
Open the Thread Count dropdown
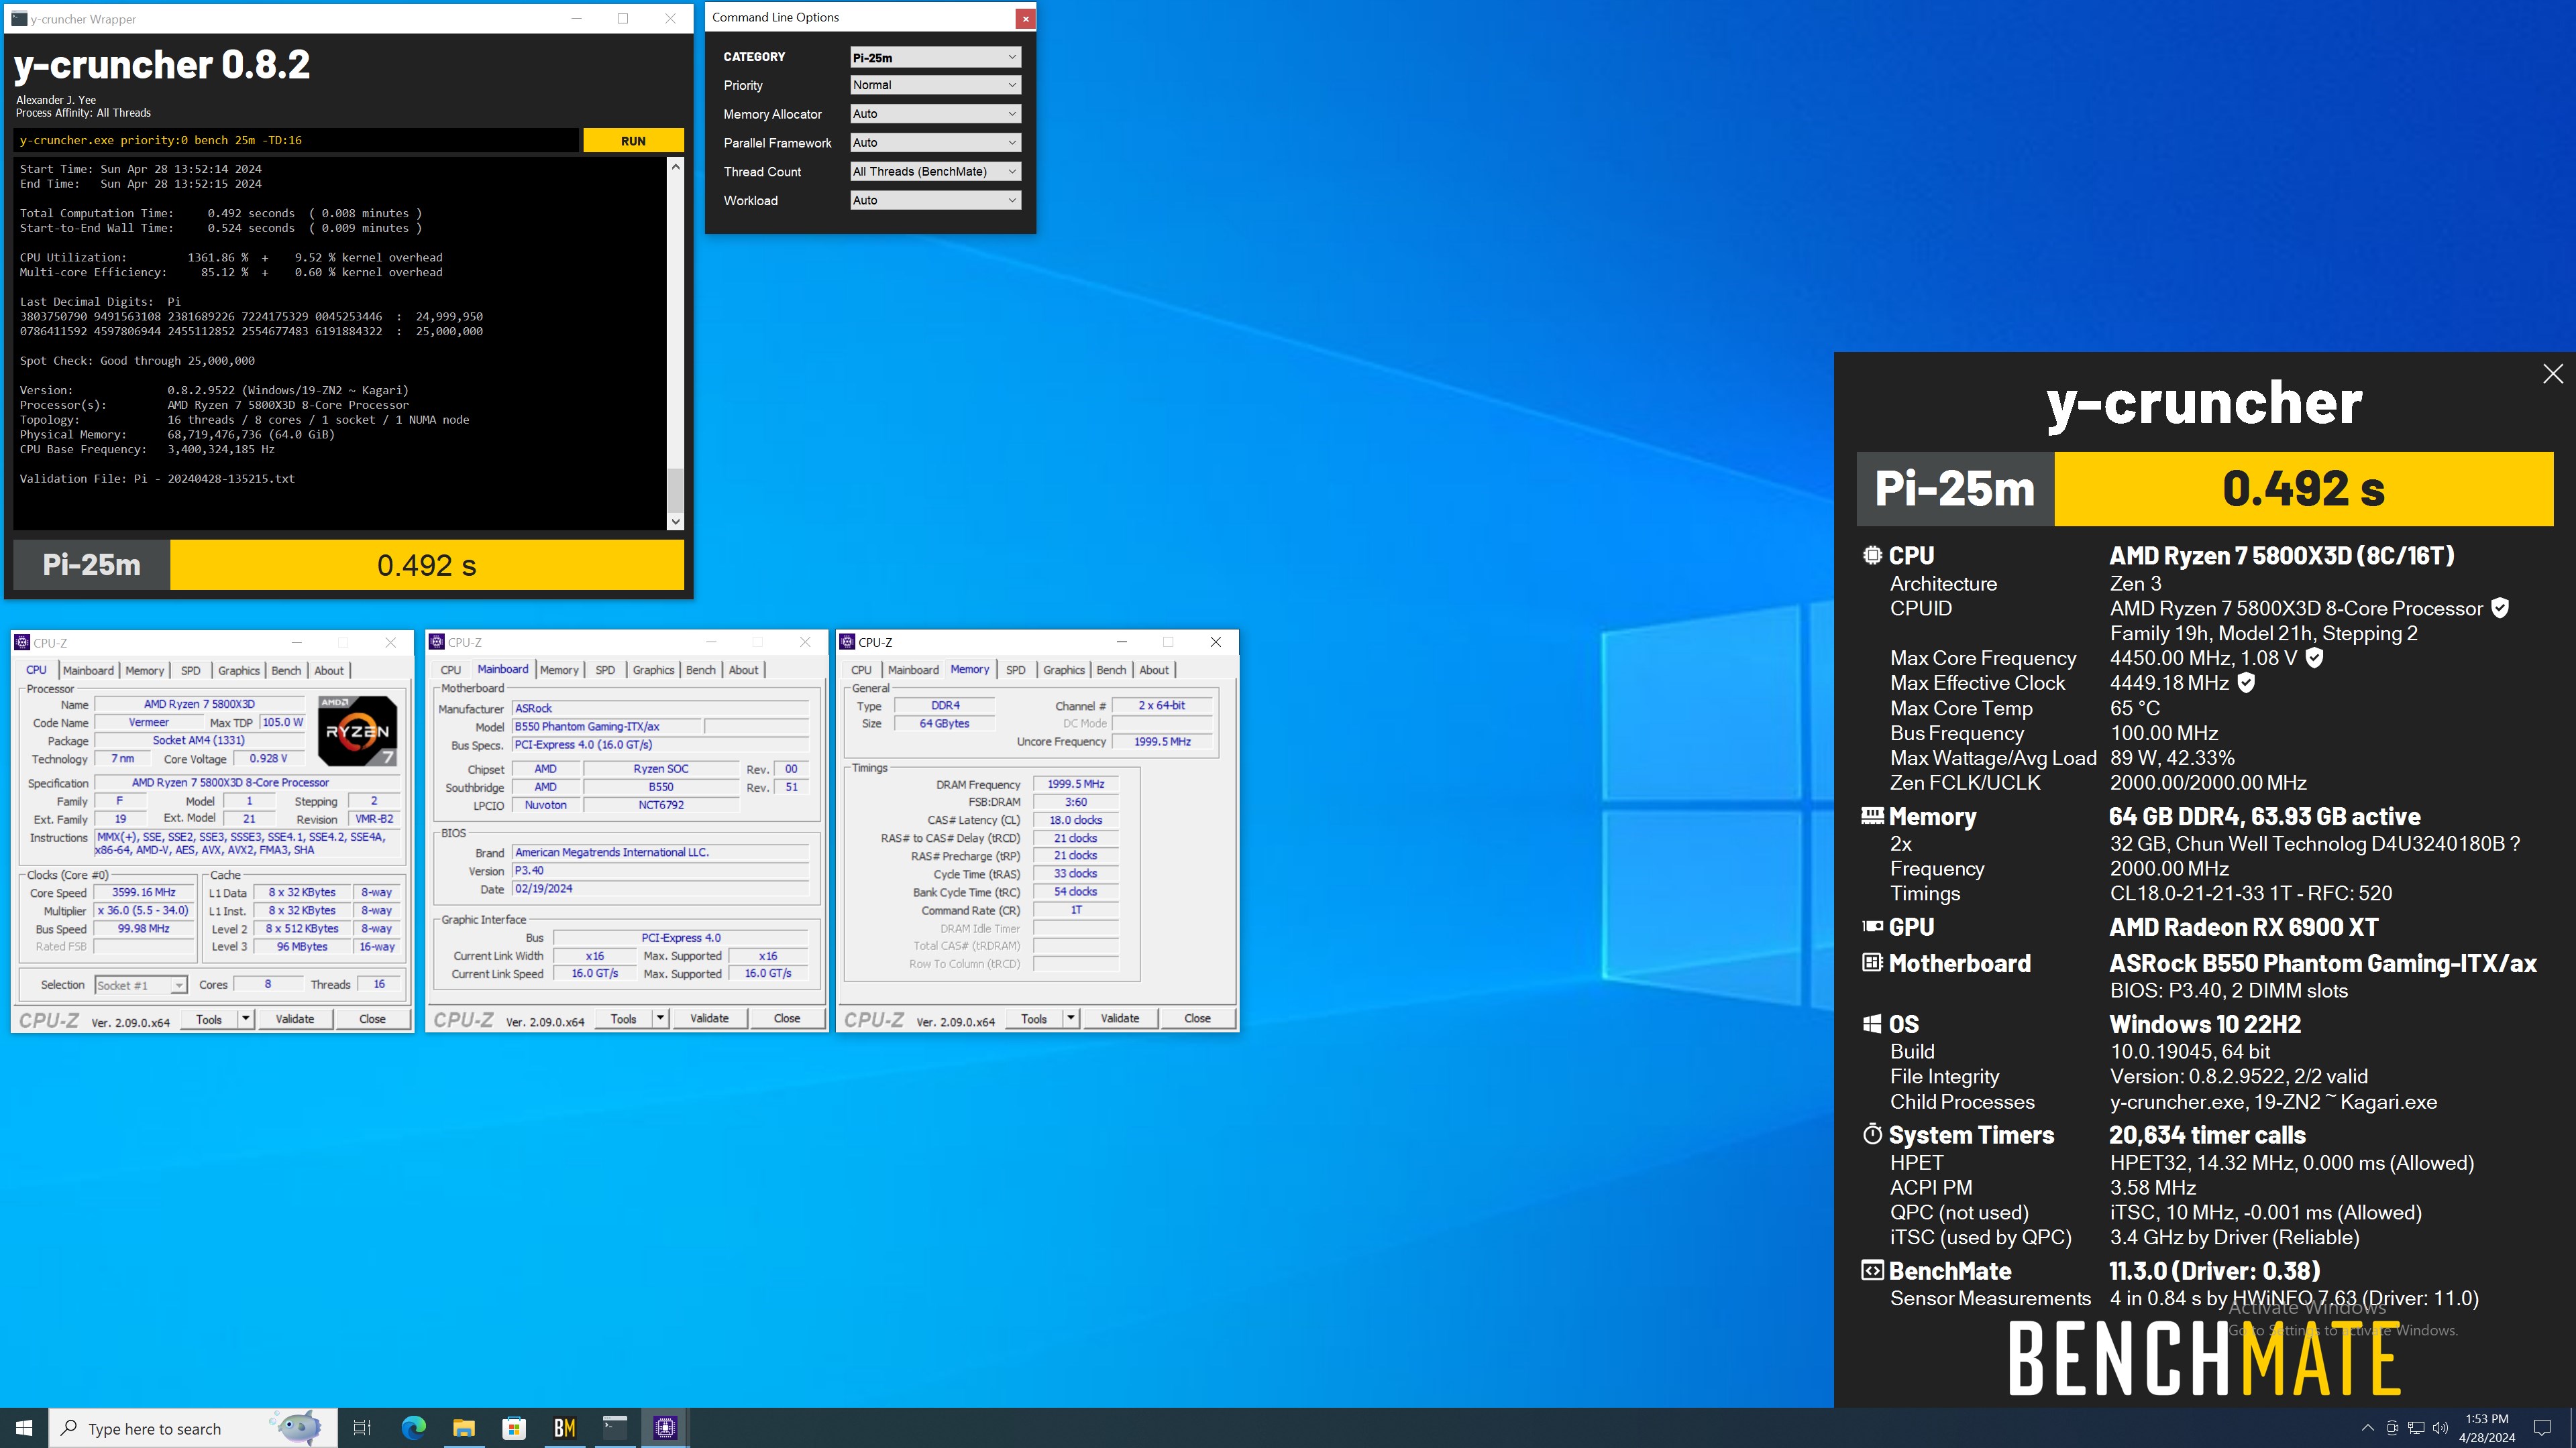click(935, 172)
